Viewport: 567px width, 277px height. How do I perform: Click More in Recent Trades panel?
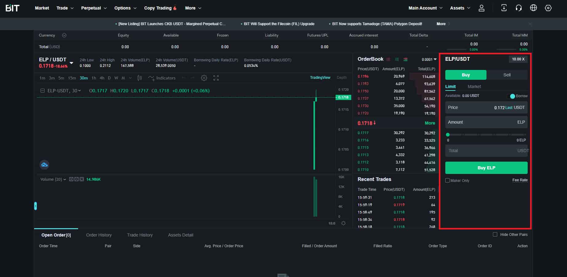click(430, 123)
